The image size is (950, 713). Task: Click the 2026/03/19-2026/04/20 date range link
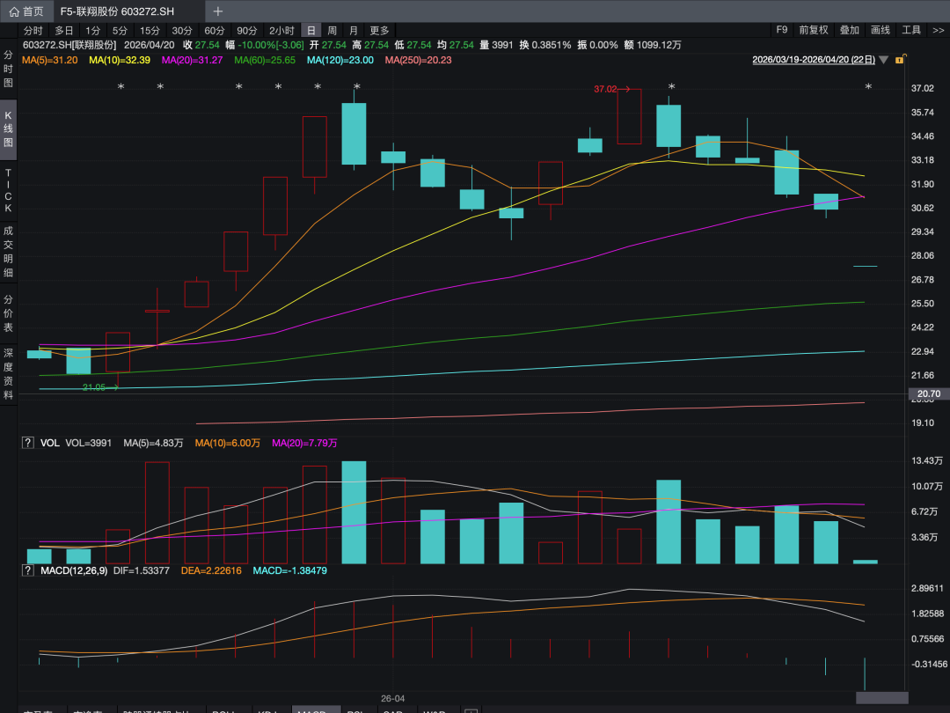click(x=814, y=60)
